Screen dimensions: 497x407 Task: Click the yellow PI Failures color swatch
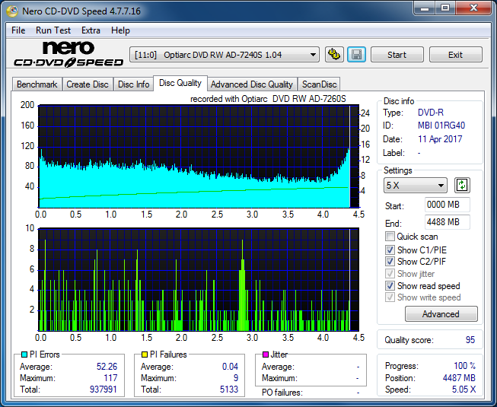(145, 355)
